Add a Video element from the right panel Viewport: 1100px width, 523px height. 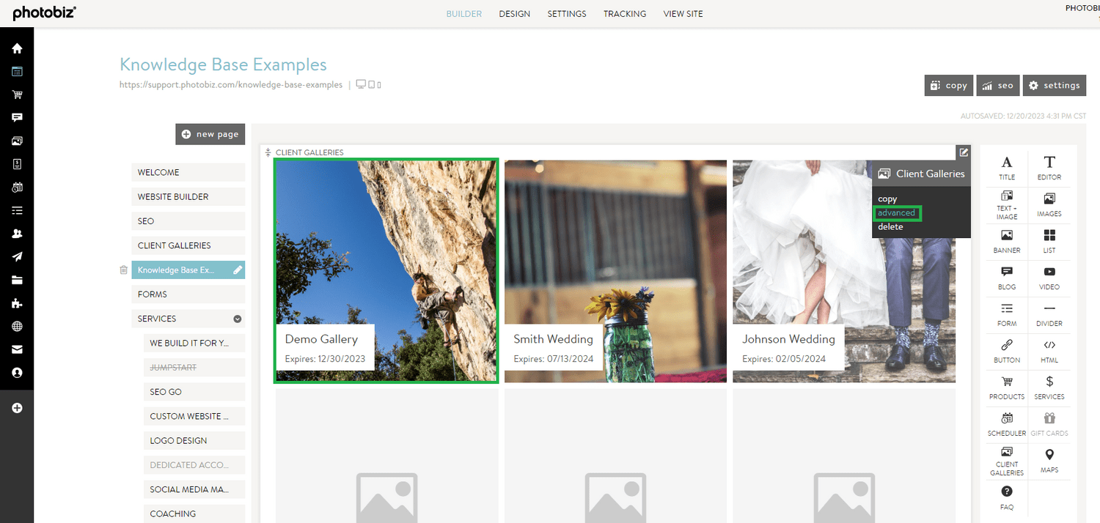1049,278
